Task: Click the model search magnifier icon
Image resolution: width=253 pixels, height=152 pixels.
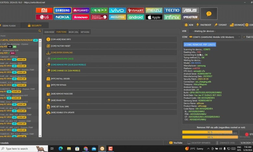Action: tap(40, 31)
